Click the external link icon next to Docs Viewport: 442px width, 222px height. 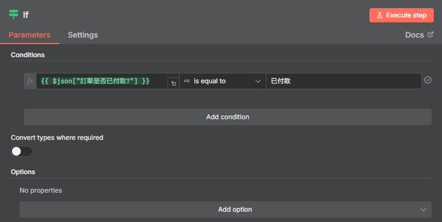pyautogui.click(x=431, y=34)
